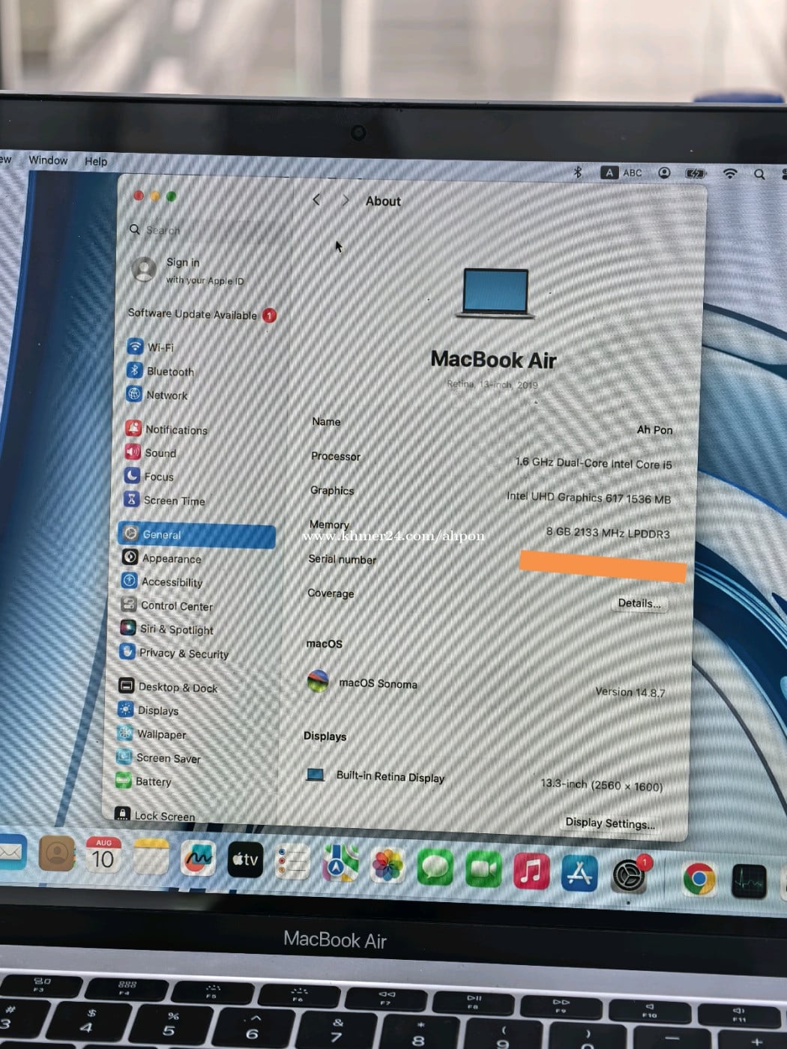Viewport: 787px width, 1049px height.
Task: Open Spotlight search in menu bar
Action: click(759, 174)
